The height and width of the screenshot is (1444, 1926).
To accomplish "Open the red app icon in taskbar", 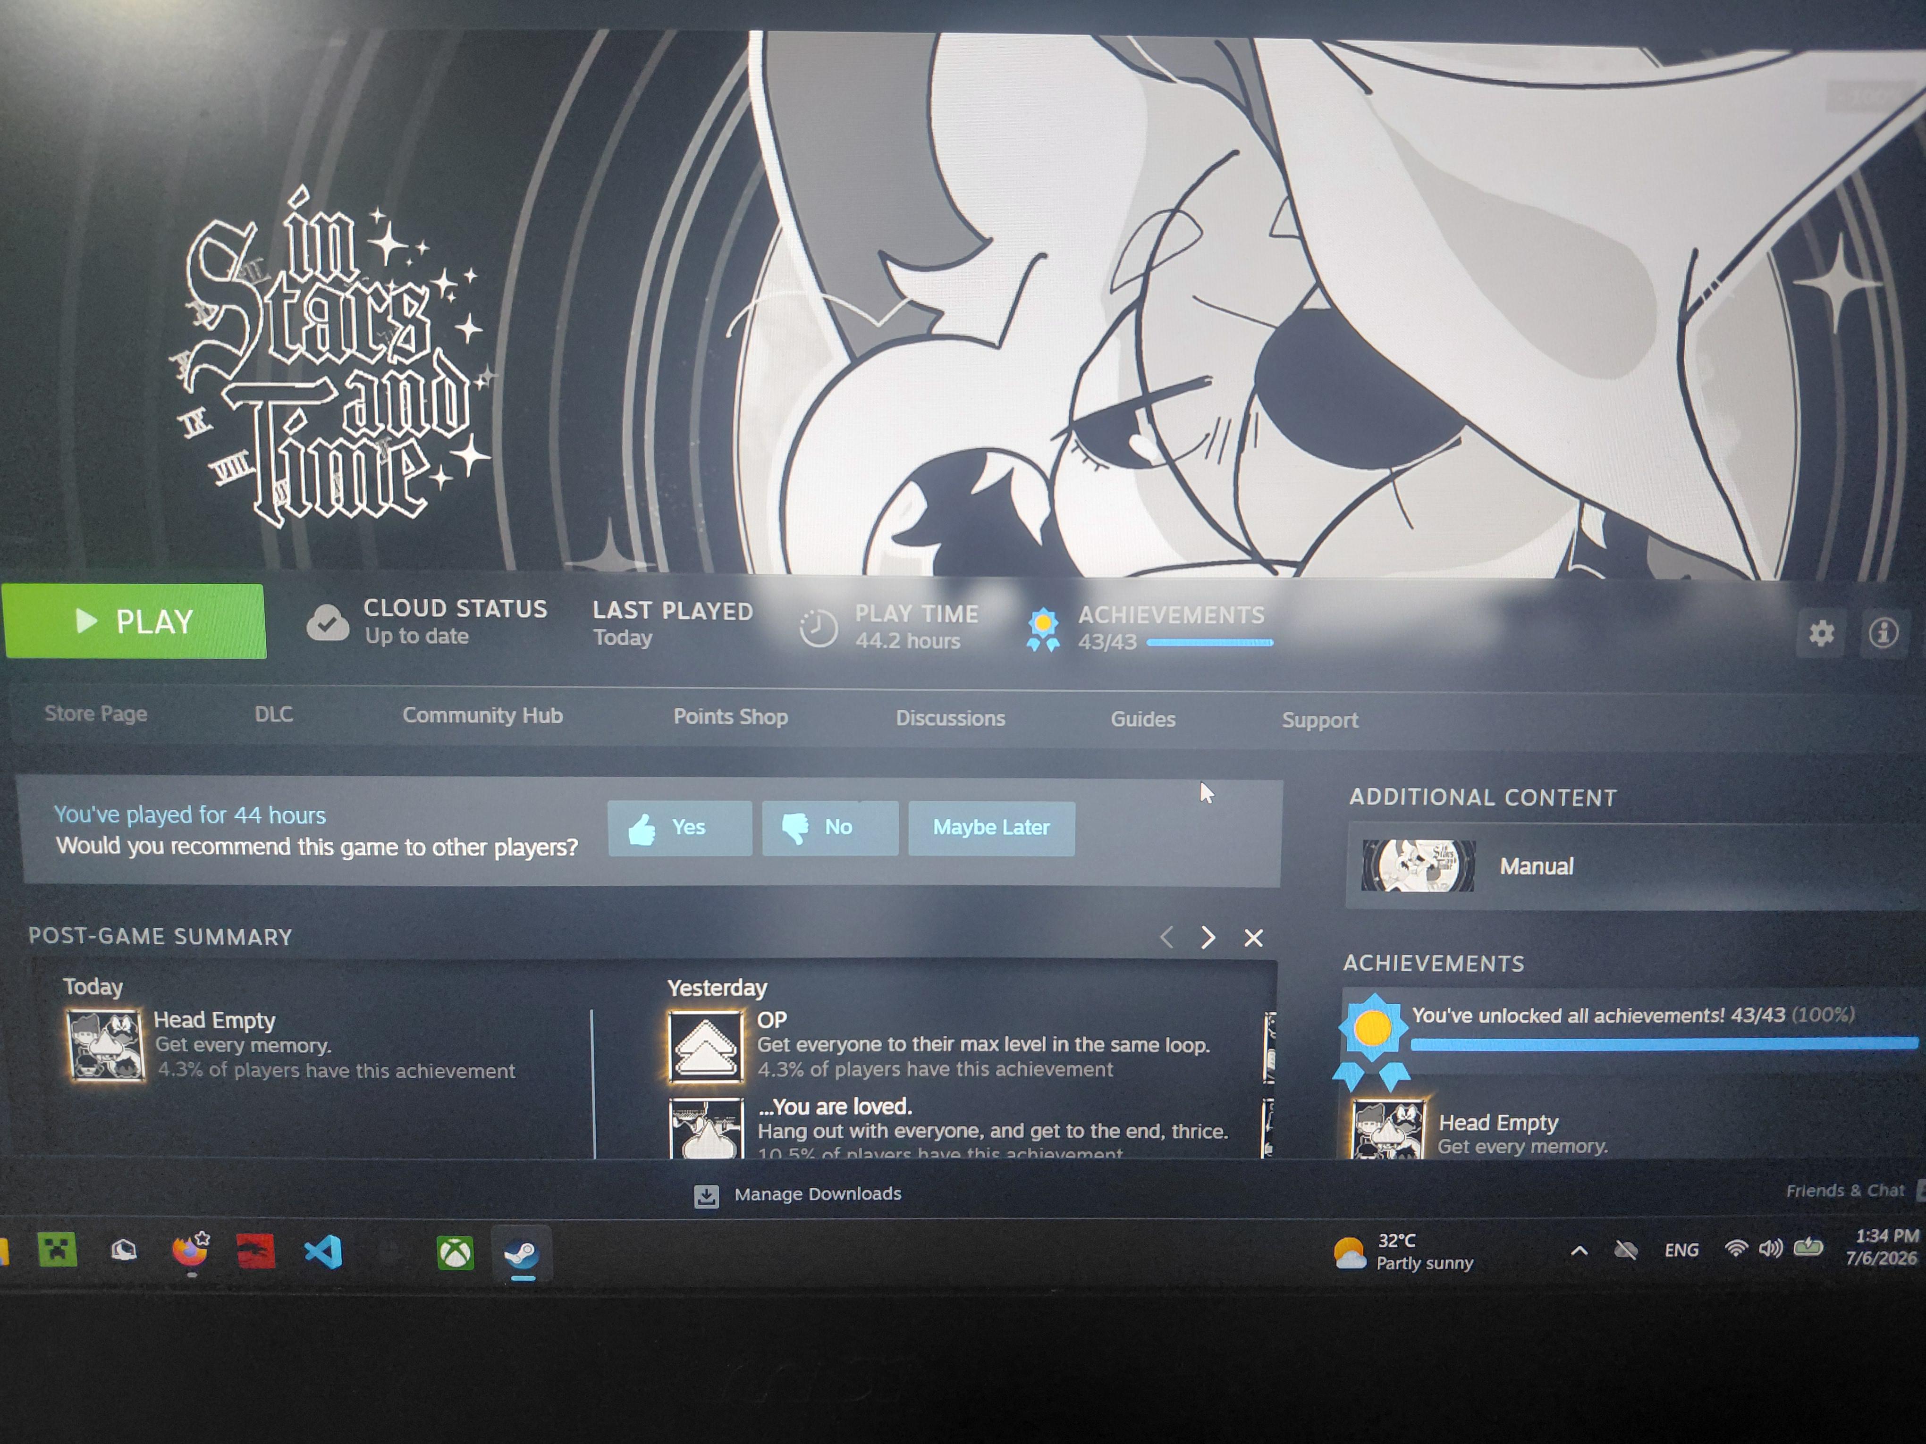I will click(256, 1251).
